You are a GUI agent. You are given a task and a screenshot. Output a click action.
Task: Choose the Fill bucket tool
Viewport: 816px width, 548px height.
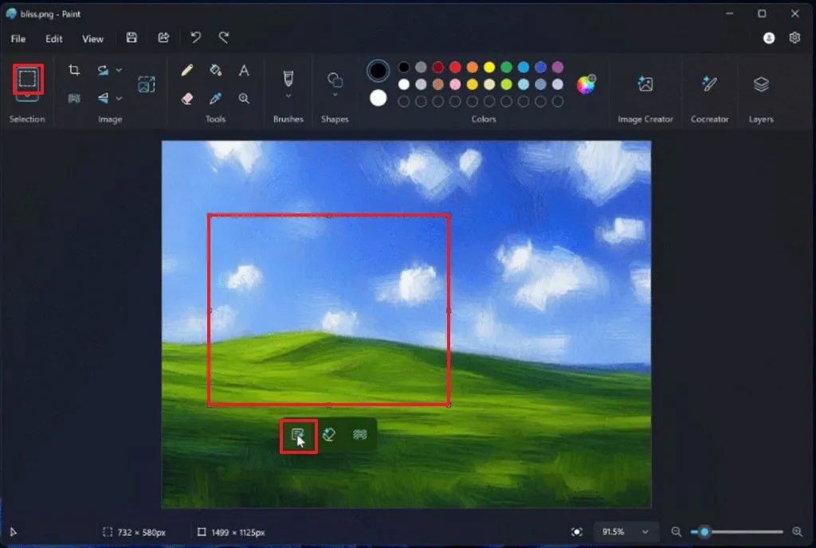pyautogui.click(x=215, y=70)
